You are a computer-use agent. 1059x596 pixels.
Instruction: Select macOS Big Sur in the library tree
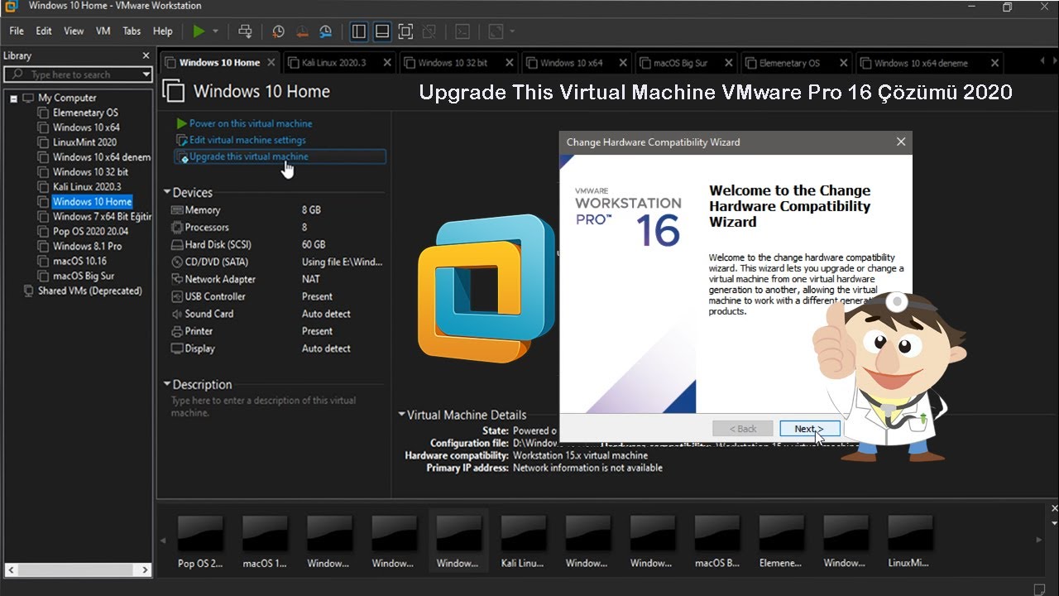84,276
